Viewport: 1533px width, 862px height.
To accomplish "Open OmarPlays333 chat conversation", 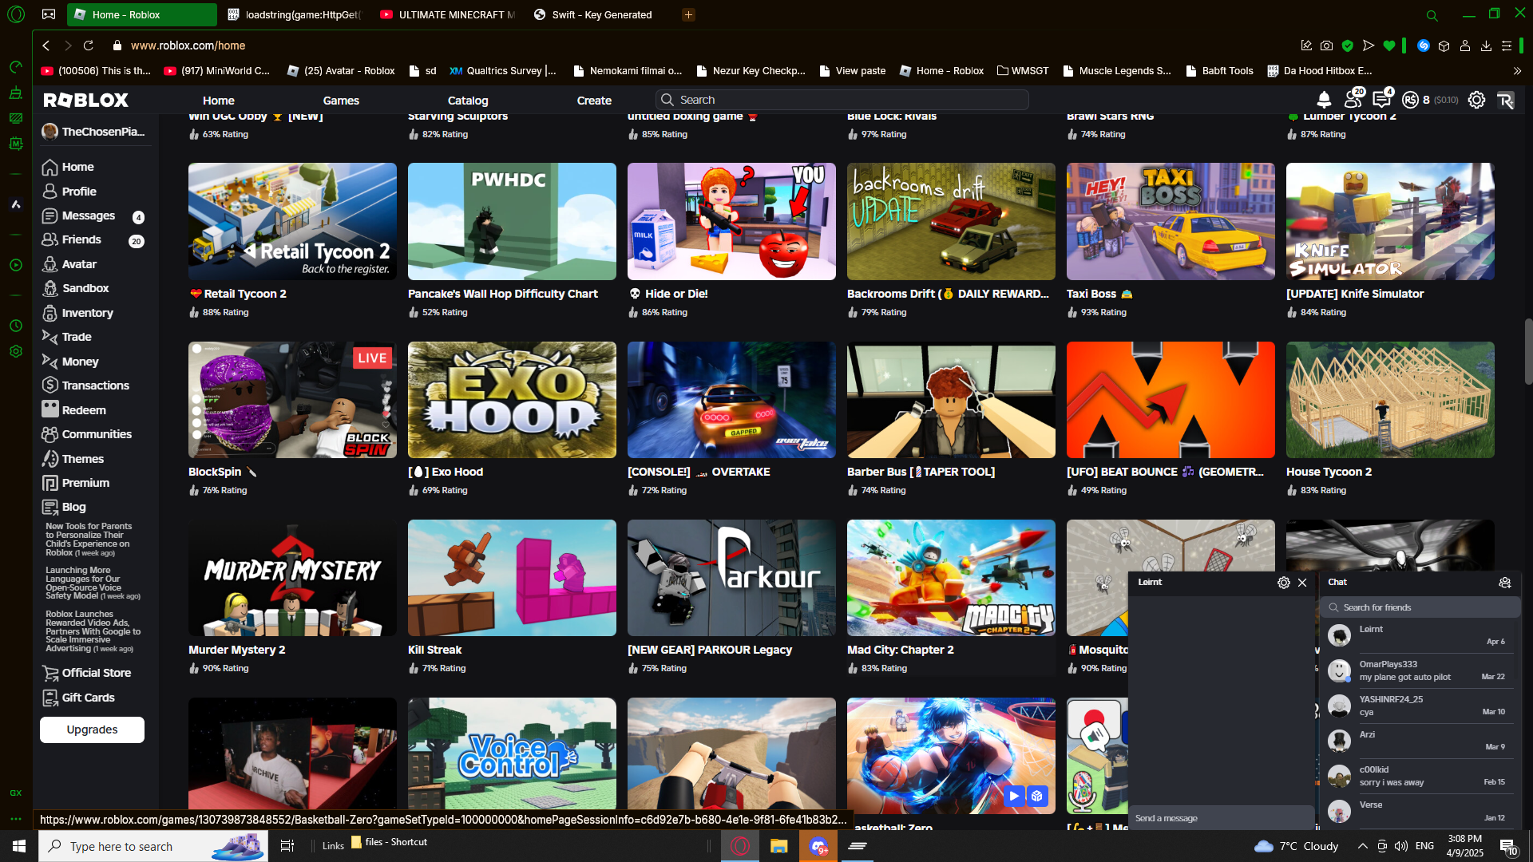I will tap(1420, 670).
